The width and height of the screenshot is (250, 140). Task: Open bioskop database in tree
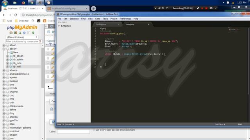point(14,81)
